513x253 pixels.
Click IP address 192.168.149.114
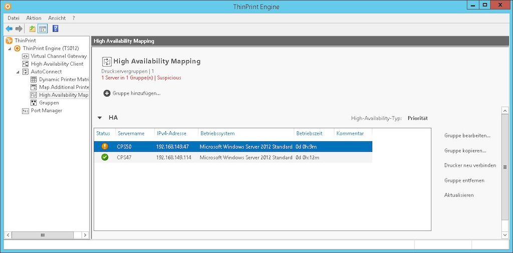173,157
